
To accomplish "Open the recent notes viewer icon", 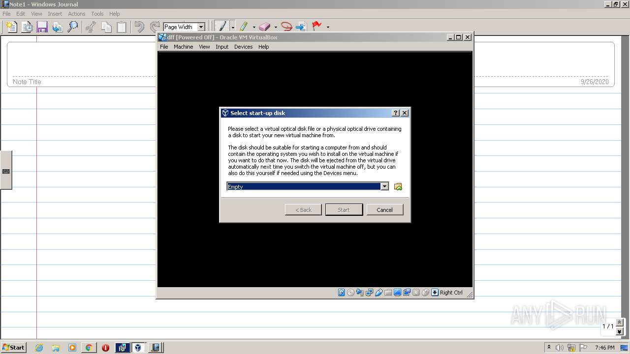I will coord(27,27).
